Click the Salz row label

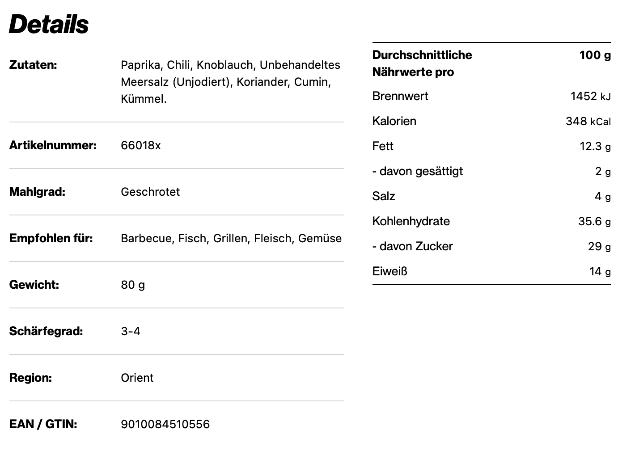(383, 196)
